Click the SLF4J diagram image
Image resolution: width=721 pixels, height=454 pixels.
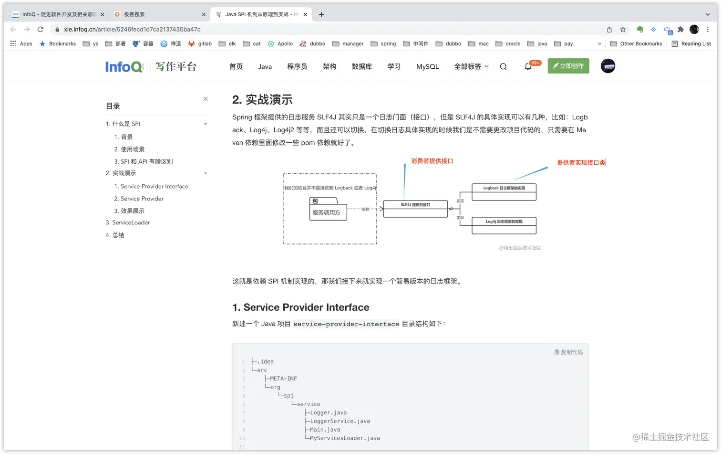pos(411,204)
